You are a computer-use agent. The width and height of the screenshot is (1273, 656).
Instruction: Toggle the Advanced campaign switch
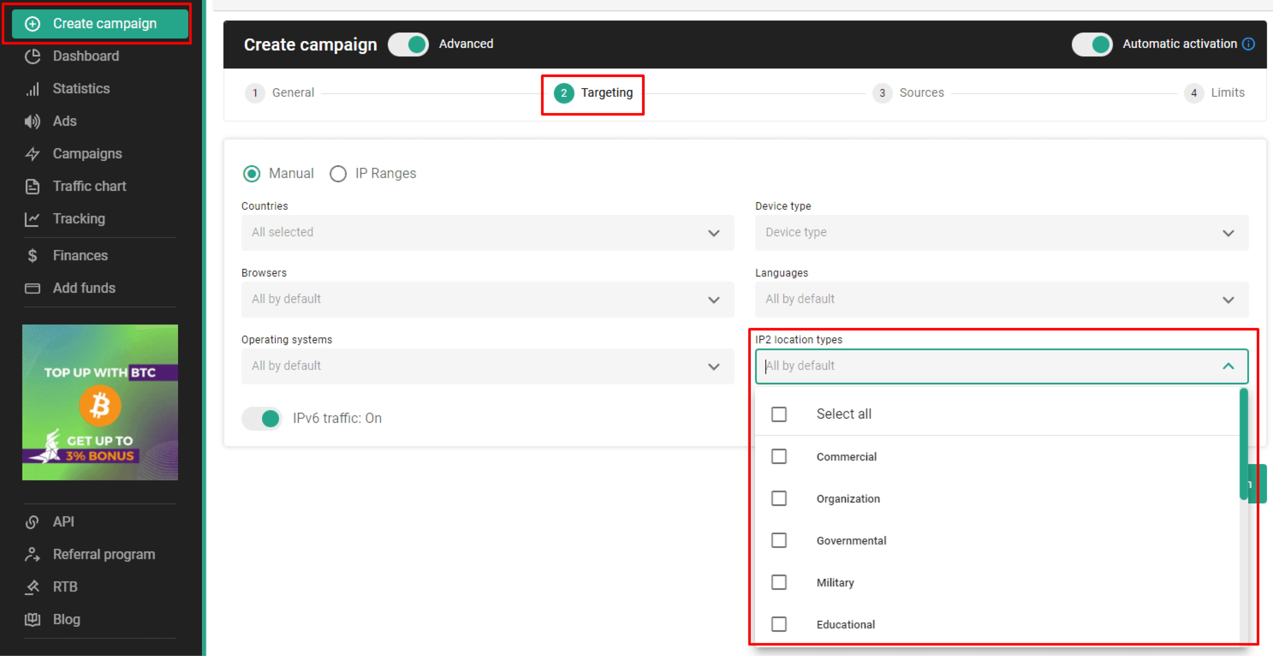(x=409, y=43)
